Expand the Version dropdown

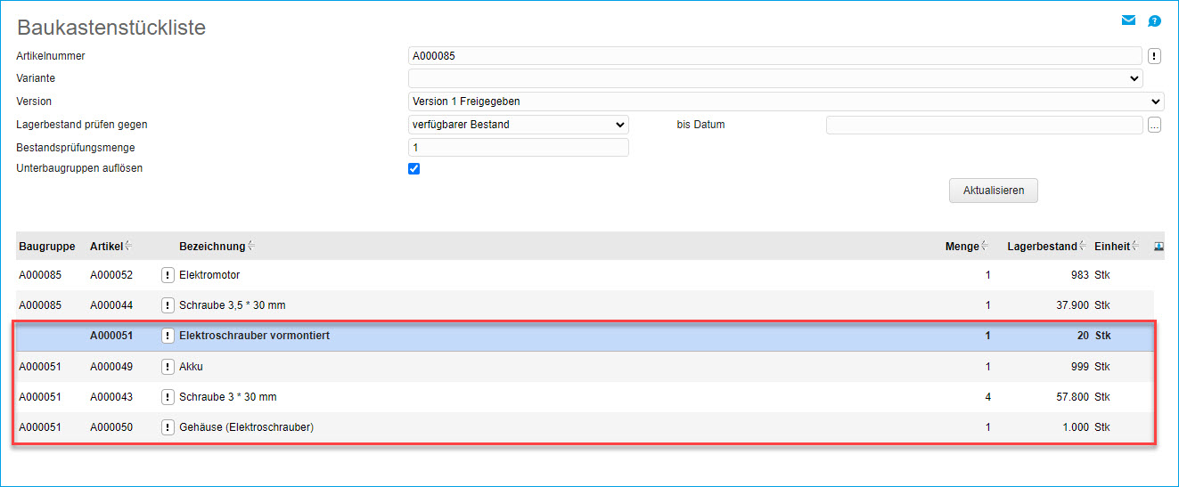pyautogui.click(x=785, y=101)
